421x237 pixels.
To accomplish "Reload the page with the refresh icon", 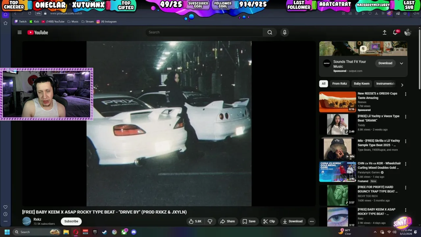I will pos(30,13).
